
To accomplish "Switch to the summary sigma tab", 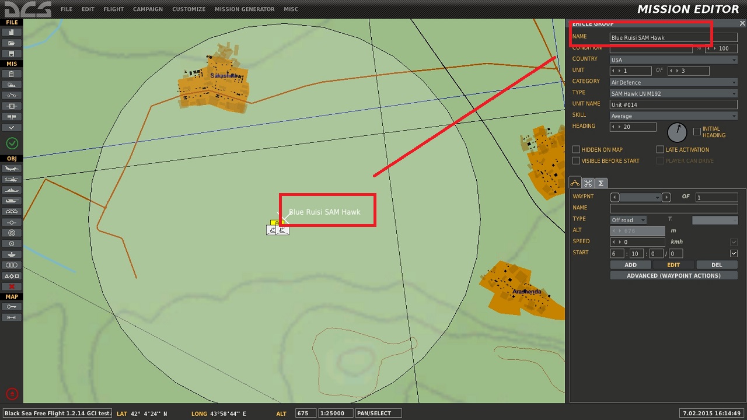I will [601, 183].
